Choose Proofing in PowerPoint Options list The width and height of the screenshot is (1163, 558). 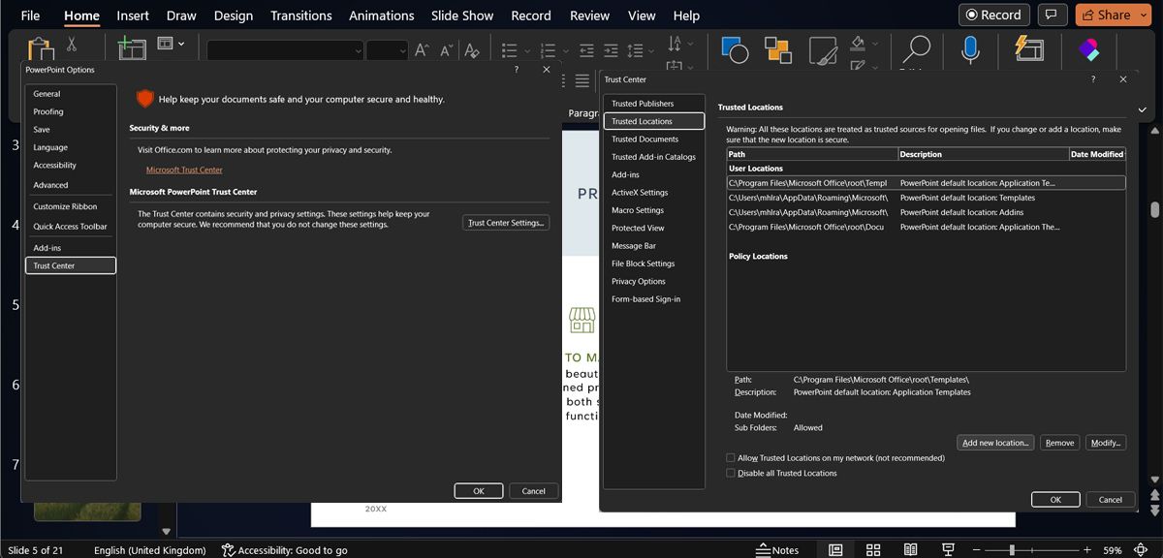(48, 111)
